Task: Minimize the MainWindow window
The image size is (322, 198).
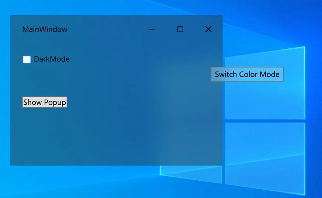Action: [x=152, y=29]
